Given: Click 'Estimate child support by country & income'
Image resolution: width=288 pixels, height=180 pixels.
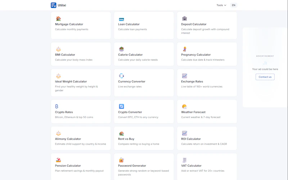Looking at the screenshot, I should [80, 144].
